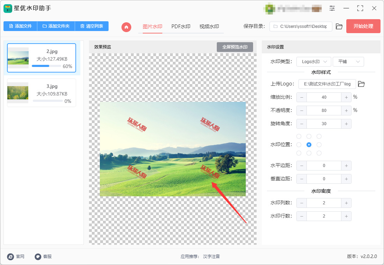Increase 水印列数 with plus button
Screen dimensions: 384x265
346,203
